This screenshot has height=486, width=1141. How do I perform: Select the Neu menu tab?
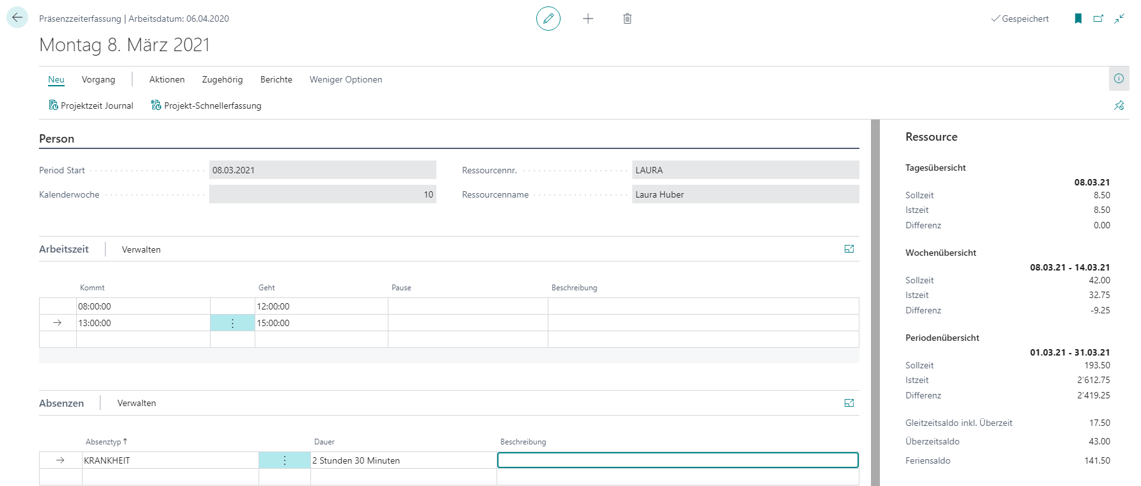56,79
